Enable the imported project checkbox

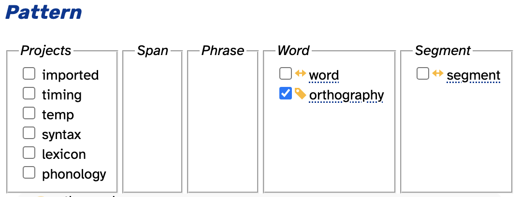click(29, 73)
